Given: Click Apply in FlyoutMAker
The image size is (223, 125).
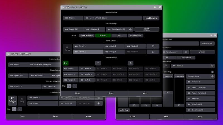Looking at the screenshot, I should click(88, 116).
